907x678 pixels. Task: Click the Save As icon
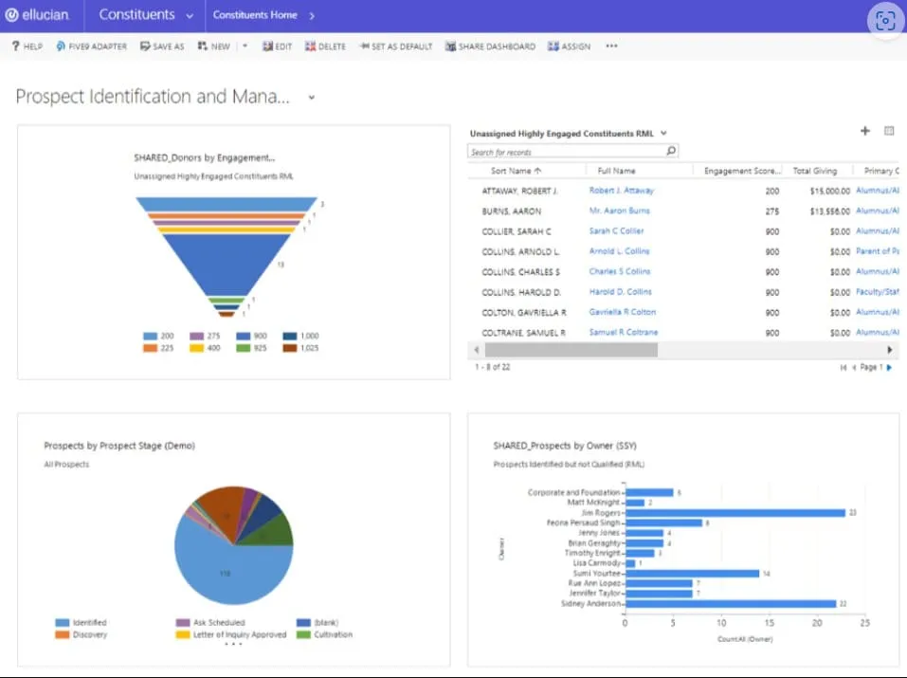pos(161,46)
